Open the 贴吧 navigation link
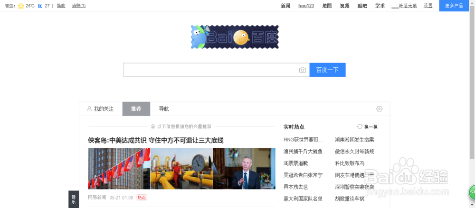Image resolution: width=475 pixels, height=208 pixels. 362,6
